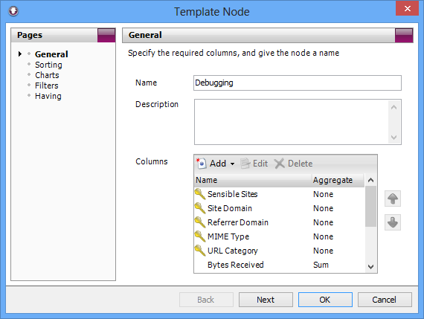Click the application icon in title bar
Image resolution: width=424 pixels, height=319 pixels.
click(13, 11)
